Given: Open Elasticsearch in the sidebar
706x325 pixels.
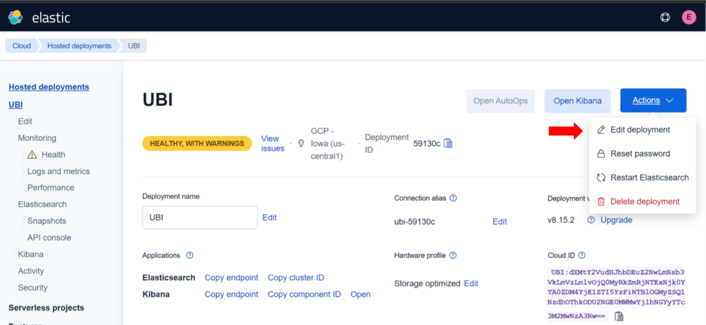Looking at the screenshot, I should pyautogui.click(x=42, y=204).
